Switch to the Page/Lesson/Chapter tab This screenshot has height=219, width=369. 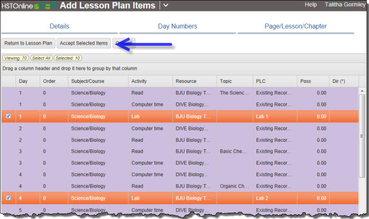296,26
